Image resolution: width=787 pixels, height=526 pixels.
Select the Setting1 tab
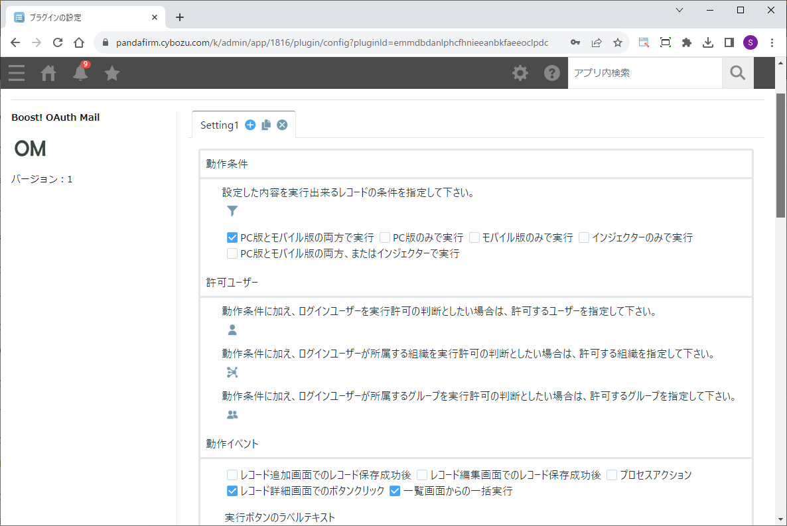pos(219,125)
